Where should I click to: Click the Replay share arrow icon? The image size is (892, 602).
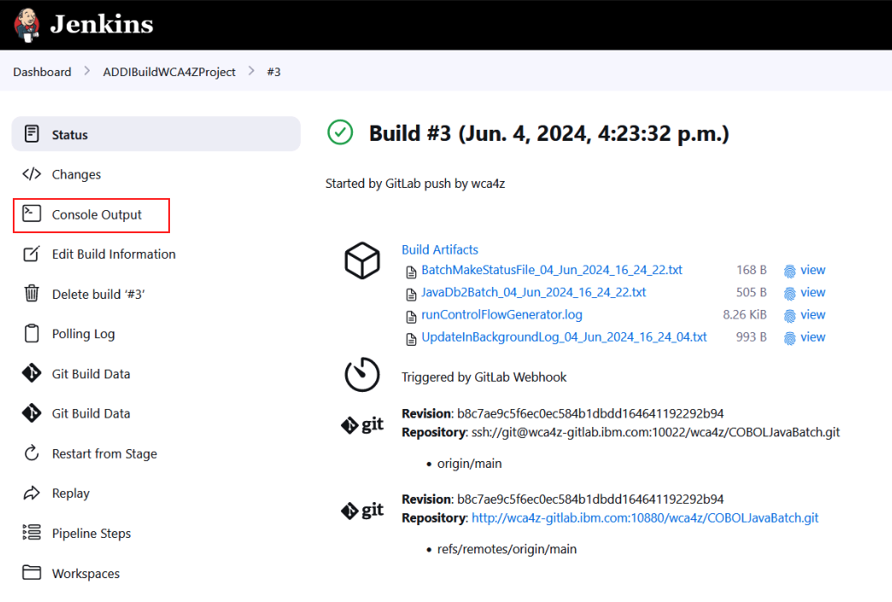(x=32, y=493)
